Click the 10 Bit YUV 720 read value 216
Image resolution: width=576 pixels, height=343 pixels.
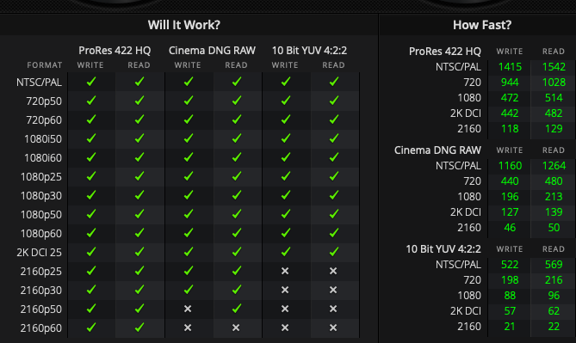pyautogui.click(x=554, y=280)
